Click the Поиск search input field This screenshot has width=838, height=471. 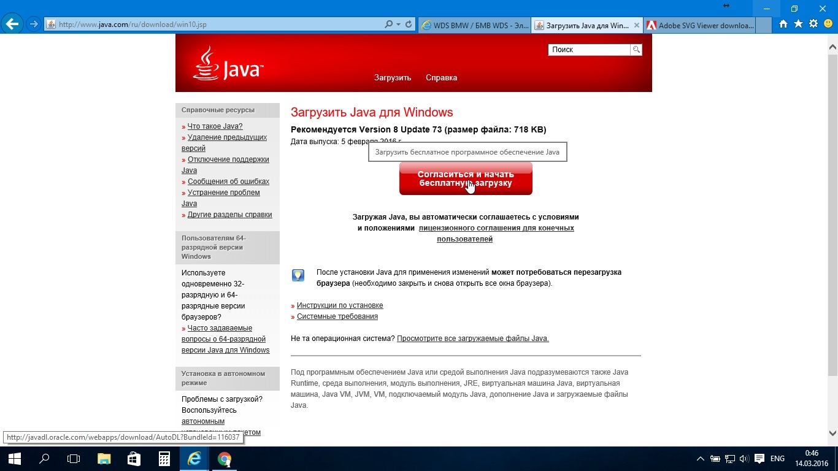589,50
